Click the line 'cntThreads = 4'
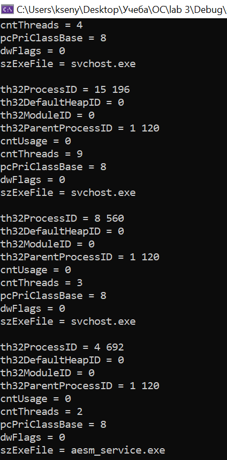 41,25
